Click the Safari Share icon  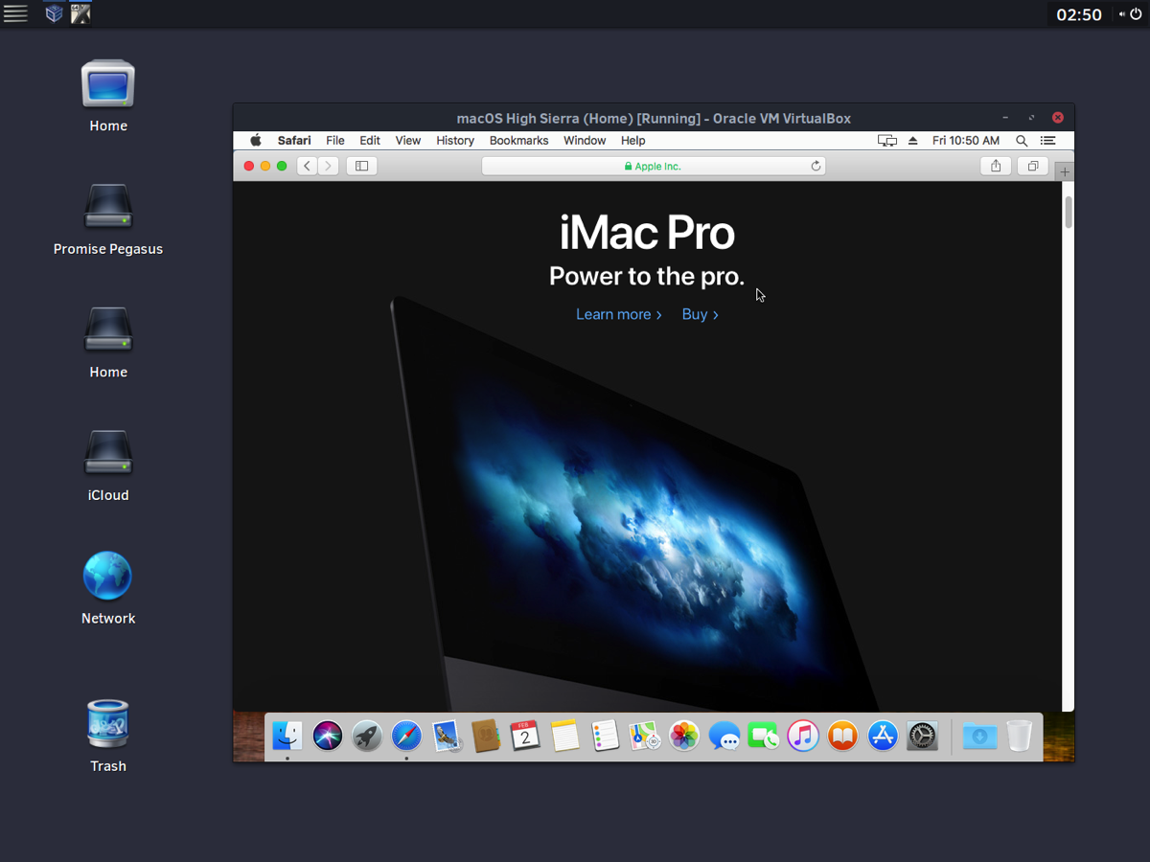996,166
